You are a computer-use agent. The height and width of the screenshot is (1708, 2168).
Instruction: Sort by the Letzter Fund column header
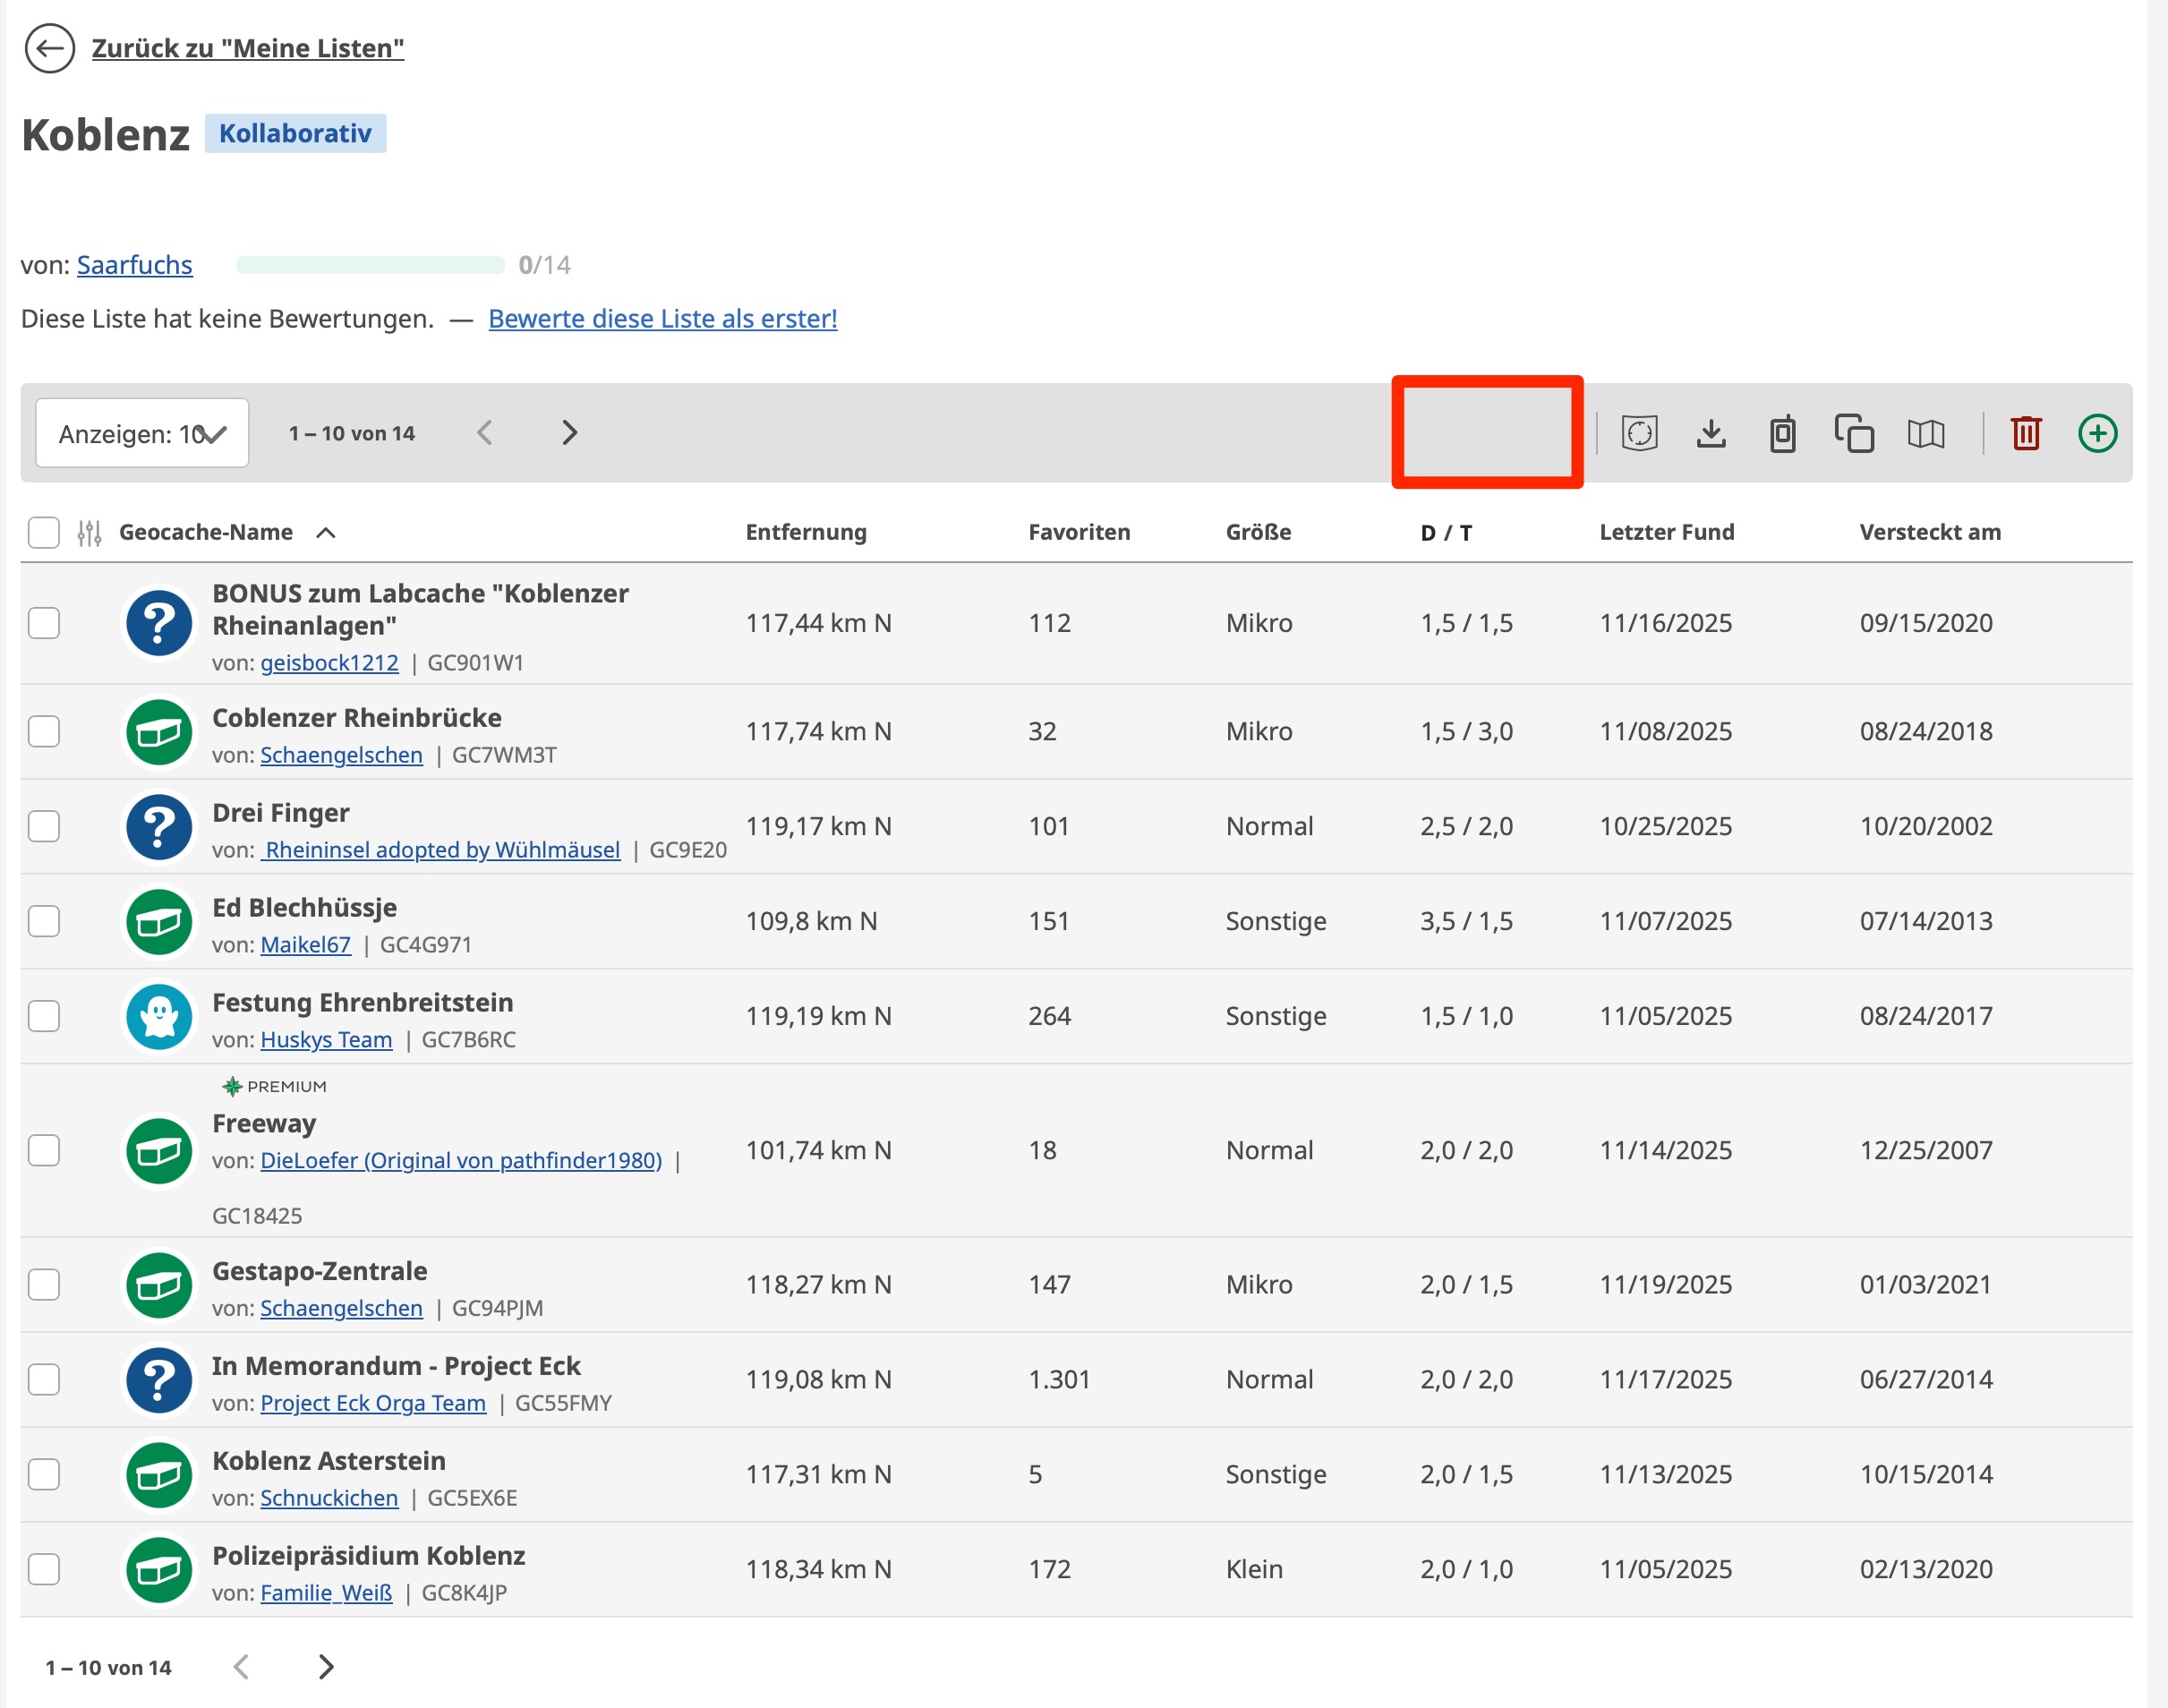tap(1666, 532)
